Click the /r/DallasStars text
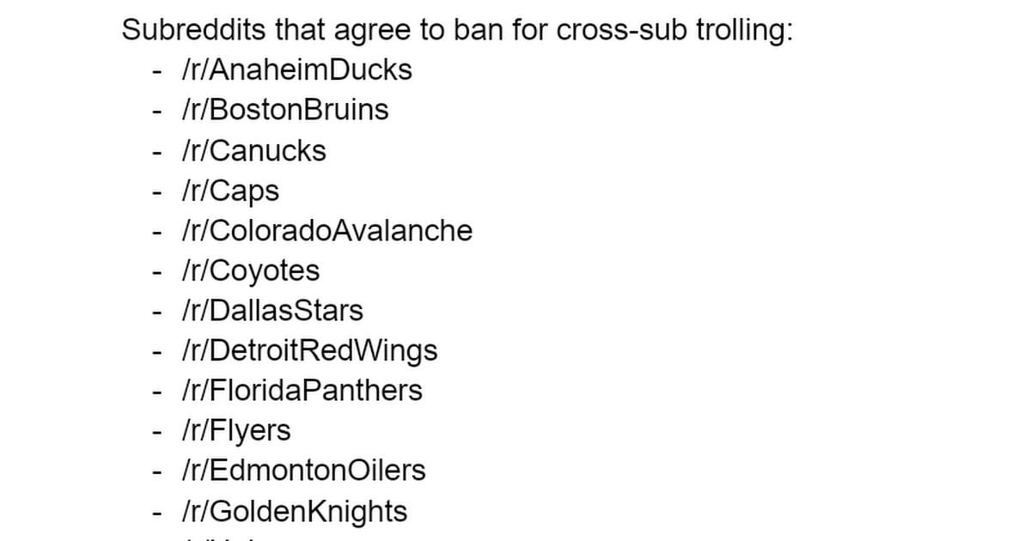This screenshot has width=1031, height=541. point(271,310)
